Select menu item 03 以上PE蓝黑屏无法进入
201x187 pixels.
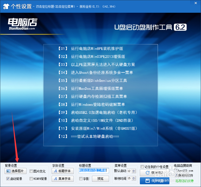(96, 64)
